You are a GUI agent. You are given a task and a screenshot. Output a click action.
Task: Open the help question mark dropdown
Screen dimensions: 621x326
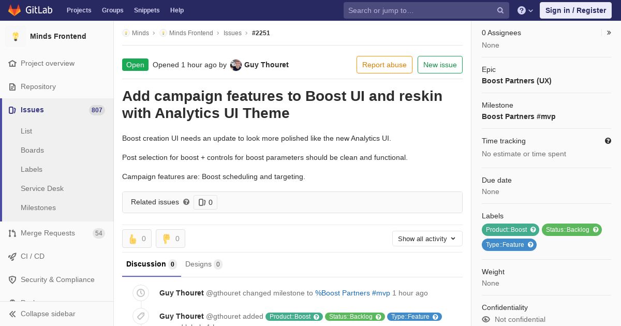(x=525, y=10)
